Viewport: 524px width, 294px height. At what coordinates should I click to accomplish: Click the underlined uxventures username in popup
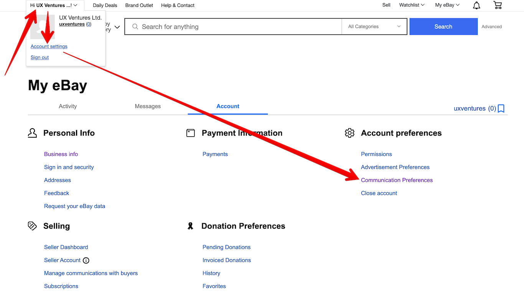tap(72, 24)
